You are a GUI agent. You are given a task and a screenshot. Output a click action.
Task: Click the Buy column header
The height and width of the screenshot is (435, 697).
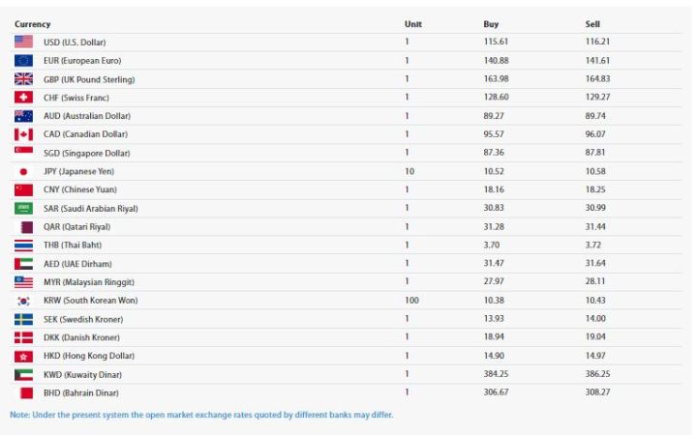pos(491,23)
